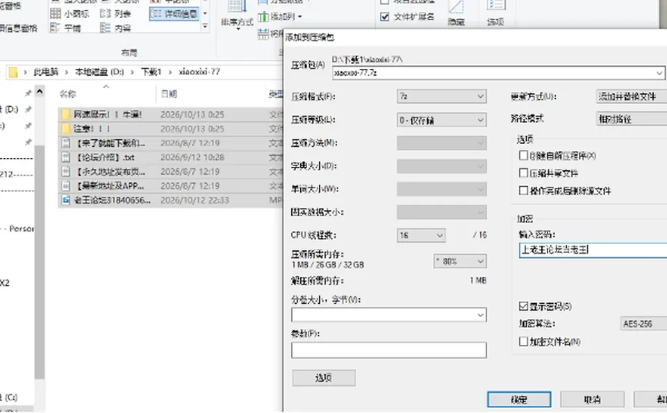The height and width of the screenshot is (413, 667).
Task: Click the 选项 button below 参数 field
Action: [x=324, y=378]
